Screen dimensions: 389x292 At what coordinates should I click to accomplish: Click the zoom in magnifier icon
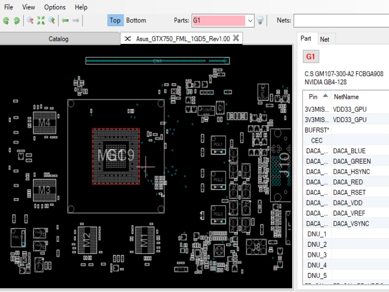[52, 20]
